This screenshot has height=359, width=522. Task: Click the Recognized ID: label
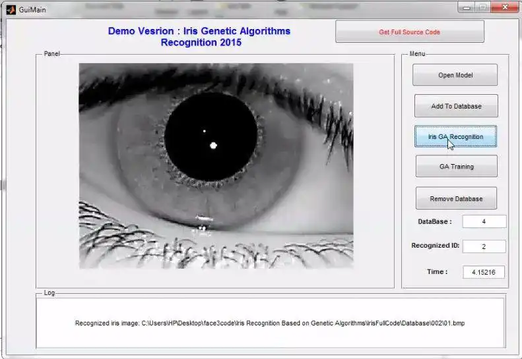tap(435, 245)
